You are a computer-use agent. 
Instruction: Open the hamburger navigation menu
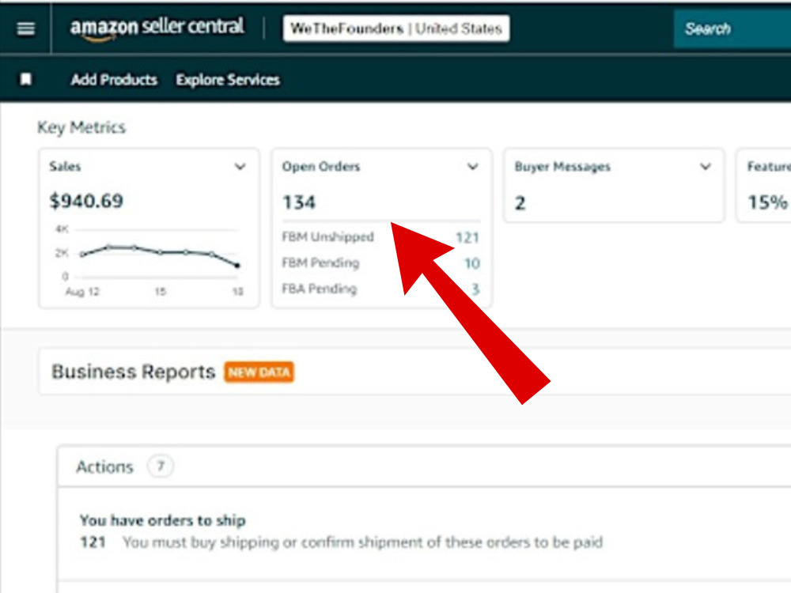click(26, 28)
